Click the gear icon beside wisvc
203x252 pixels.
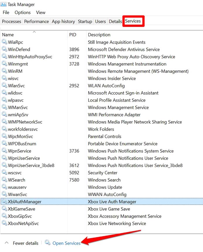(x=4, y=78)
